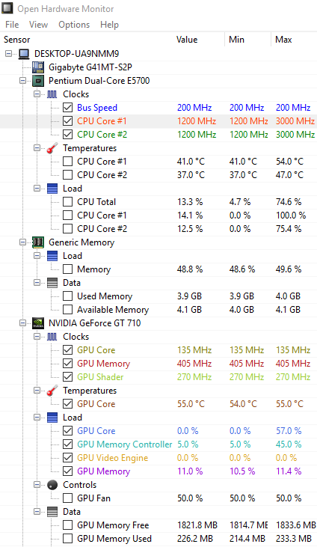Click the GPU Clocks waveform icon
The width and height of the screenshot is (317, 547).
[52, 337]
